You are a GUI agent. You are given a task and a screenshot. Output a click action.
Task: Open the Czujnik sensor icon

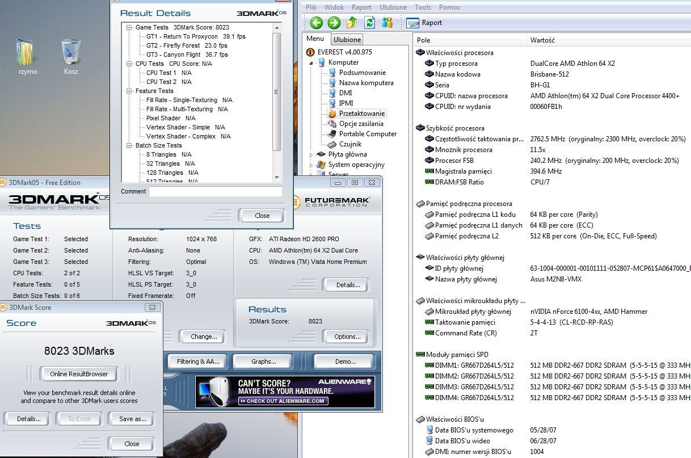coord(332,144)
